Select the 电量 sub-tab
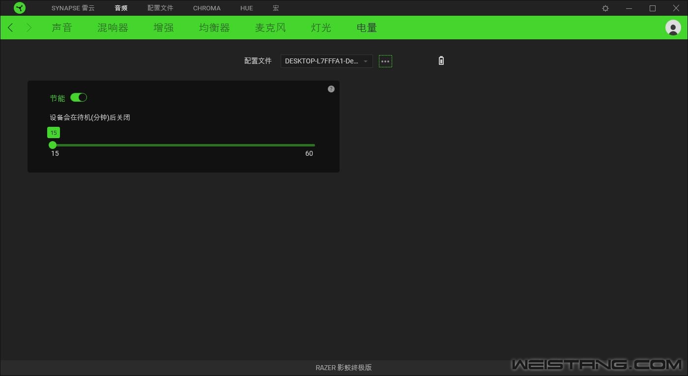Screen dimensions: 688x376 [367, 28]
